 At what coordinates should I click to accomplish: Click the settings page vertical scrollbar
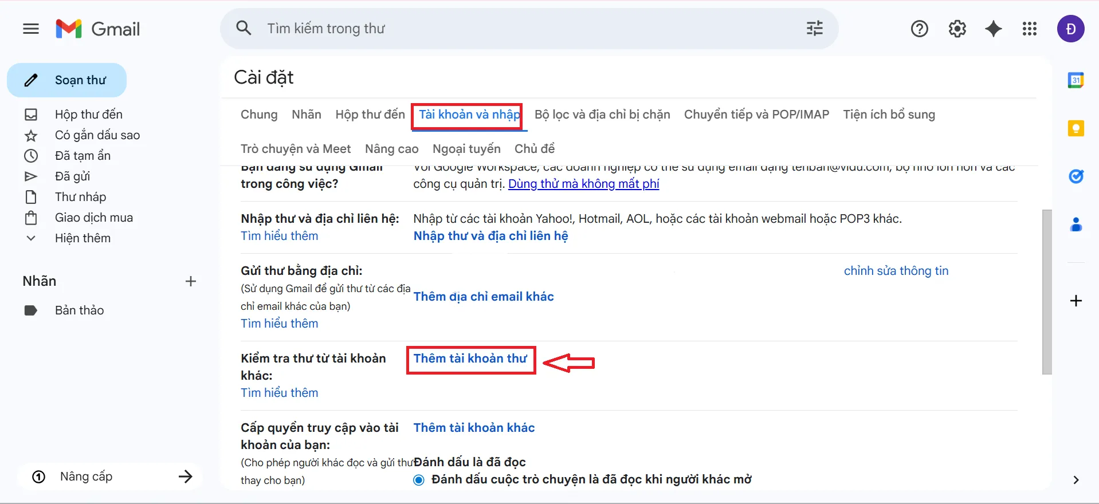[1046, 292]
